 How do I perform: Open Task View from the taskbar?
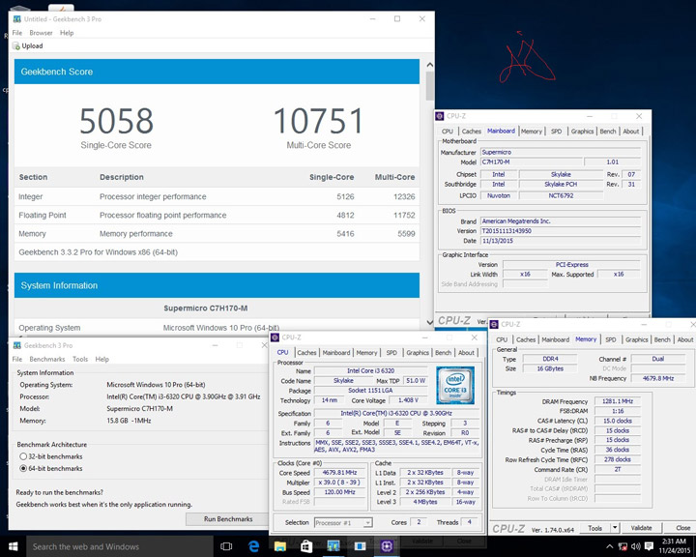[x=226, y=546]
